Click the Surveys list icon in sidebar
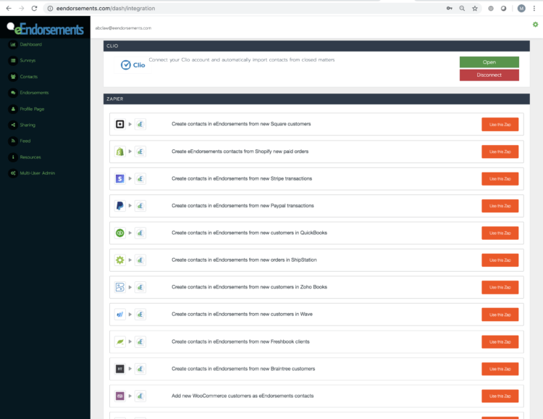The image size is (543, 419). pos(13,60)
